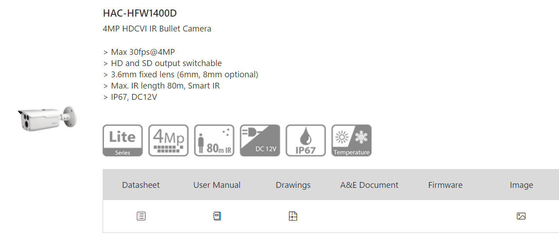Click the DC 12V power badge
559x240 pixels.
260,141
